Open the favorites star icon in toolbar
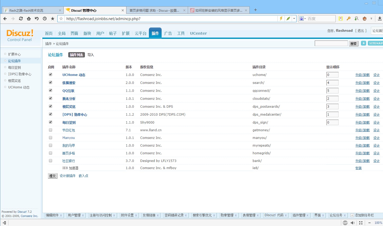Viewport: 383px width, 226px height. (53, 19)
